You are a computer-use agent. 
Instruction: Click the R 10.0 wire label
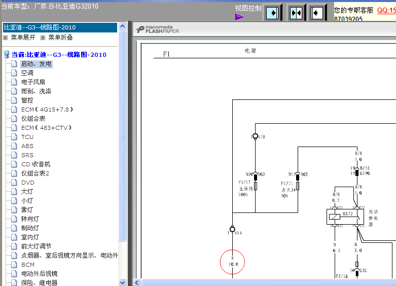click(233, 262)
